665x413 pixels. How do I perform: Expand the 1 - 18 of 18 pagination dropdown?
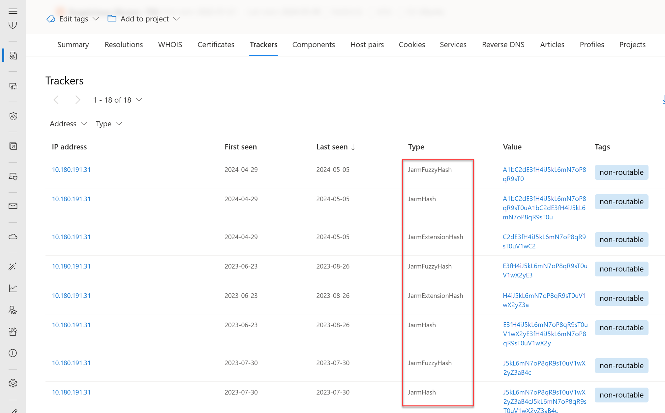(x=118, y=100)
